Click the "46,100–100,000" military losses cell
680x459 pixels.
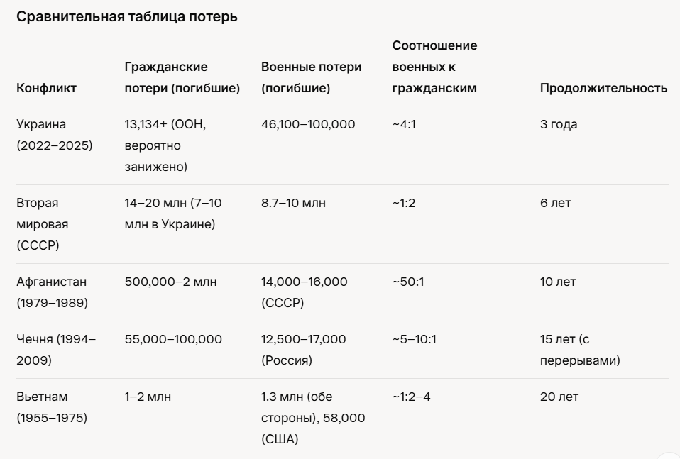click(x=308, y=124)
